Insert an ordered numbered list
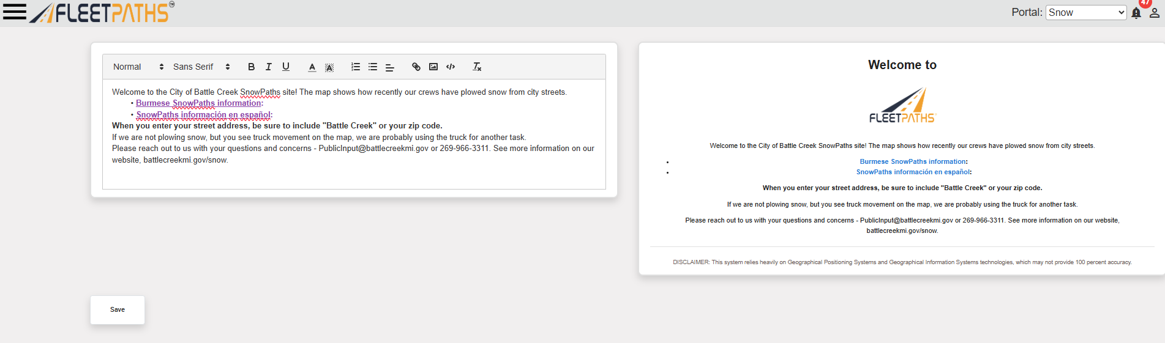 click(356, 67)
